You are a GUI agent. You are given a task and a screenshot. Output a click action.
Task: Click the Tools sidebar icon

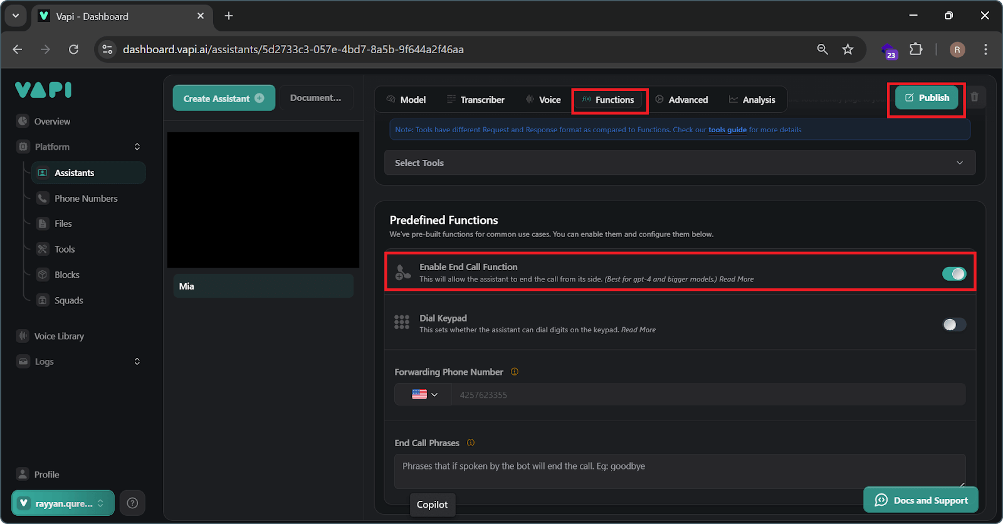43,249
